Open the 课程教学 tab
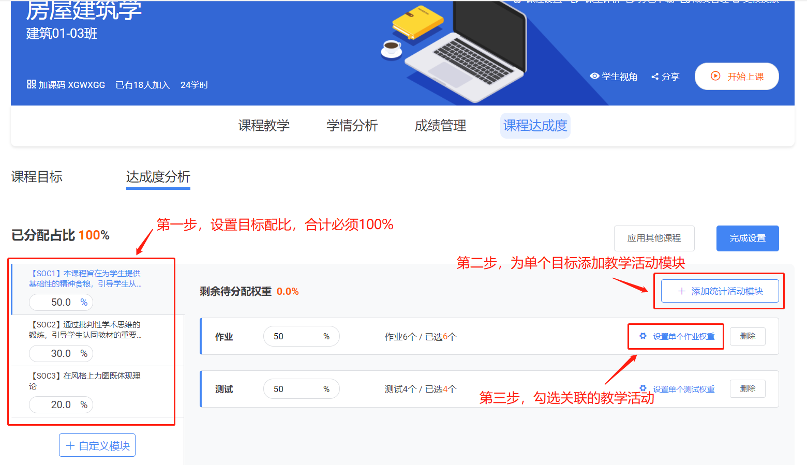 coord(264,126)
